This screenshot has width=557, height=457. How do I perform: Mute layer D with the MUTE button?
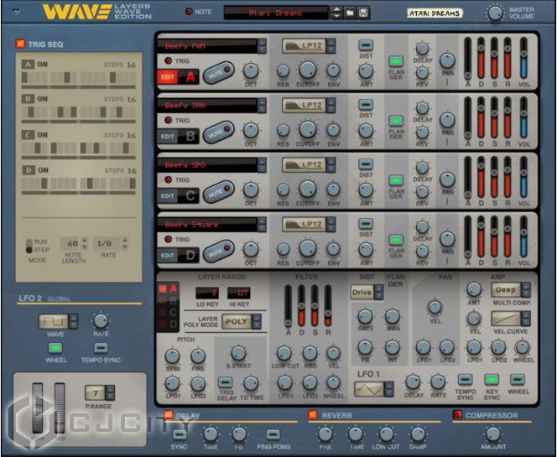tap(218, 252)
